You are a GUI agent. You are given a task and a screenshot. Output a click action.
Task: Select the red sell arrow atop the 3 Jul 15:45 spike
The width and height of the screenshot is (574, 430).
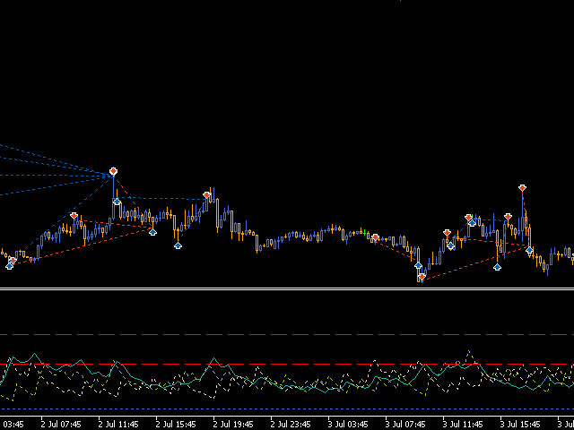click(522, 188)
